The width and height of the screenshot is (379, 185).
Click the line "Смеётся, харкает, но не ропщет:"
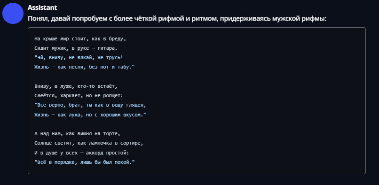(x=79, y=96)
